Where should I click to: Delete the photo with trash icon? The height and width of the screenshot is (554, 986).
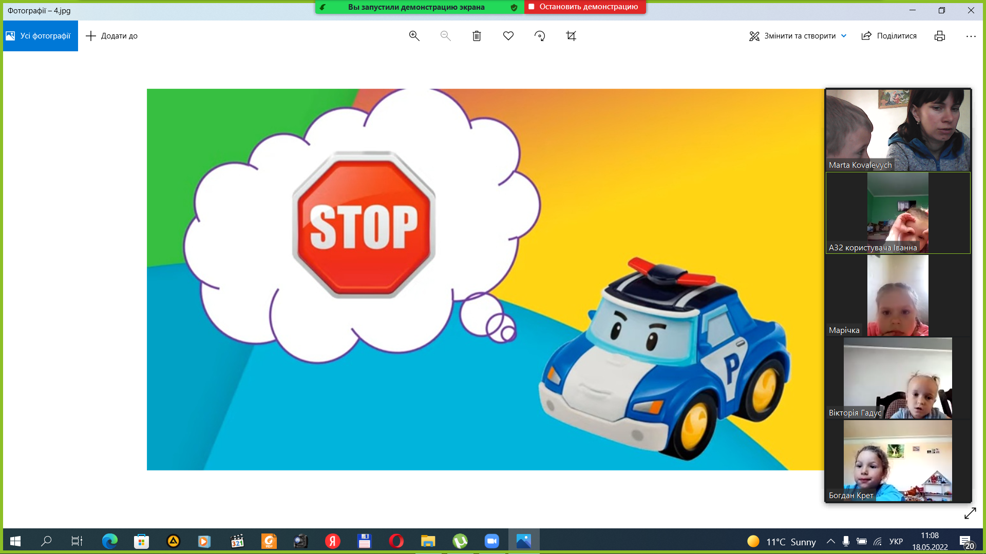[477, 36]
